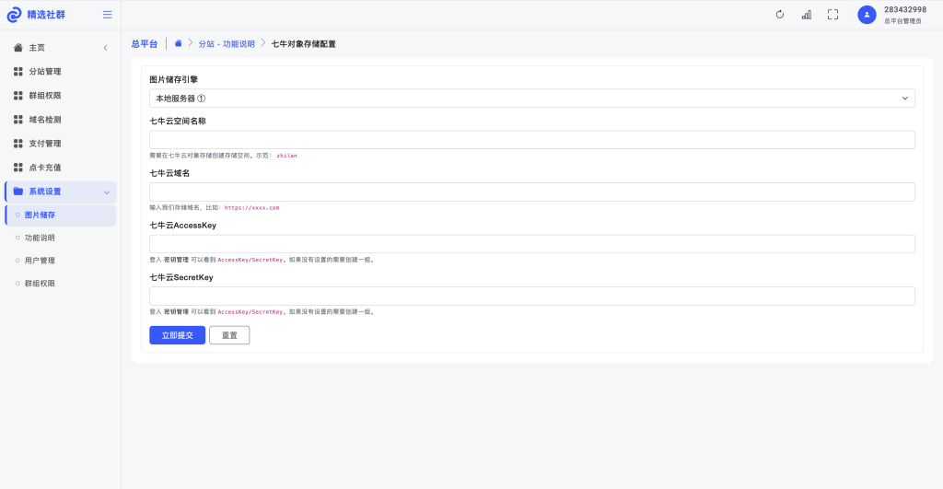Viewport: 943px width, 489px height.
Task: Open the 图片储存引擎 dropdown
Action: pyautogui.click(x=532, y=98)
